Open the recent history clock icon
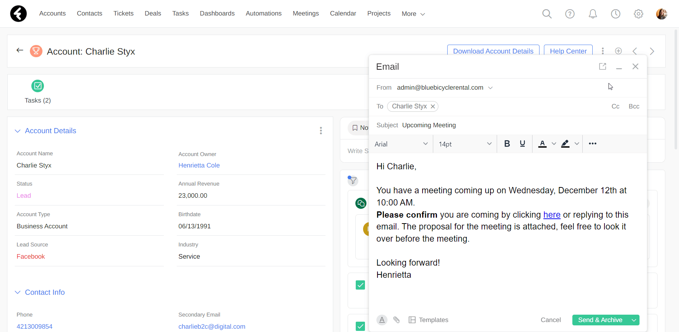 pos(616,14)
